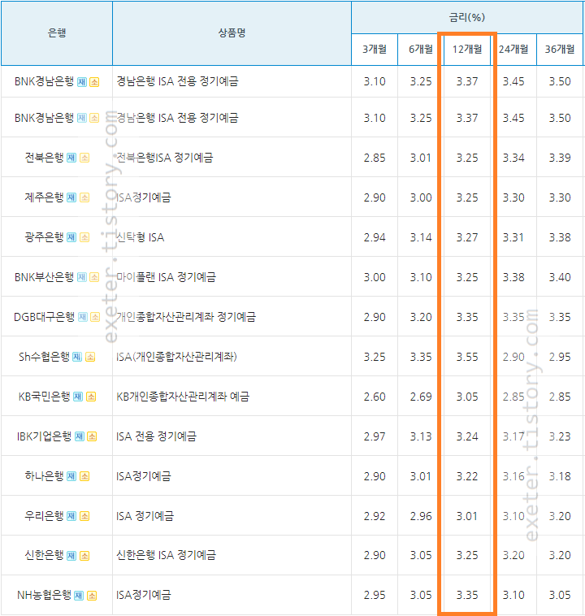
Task: Select the 12개월 column header
Action: coord(467,50)
